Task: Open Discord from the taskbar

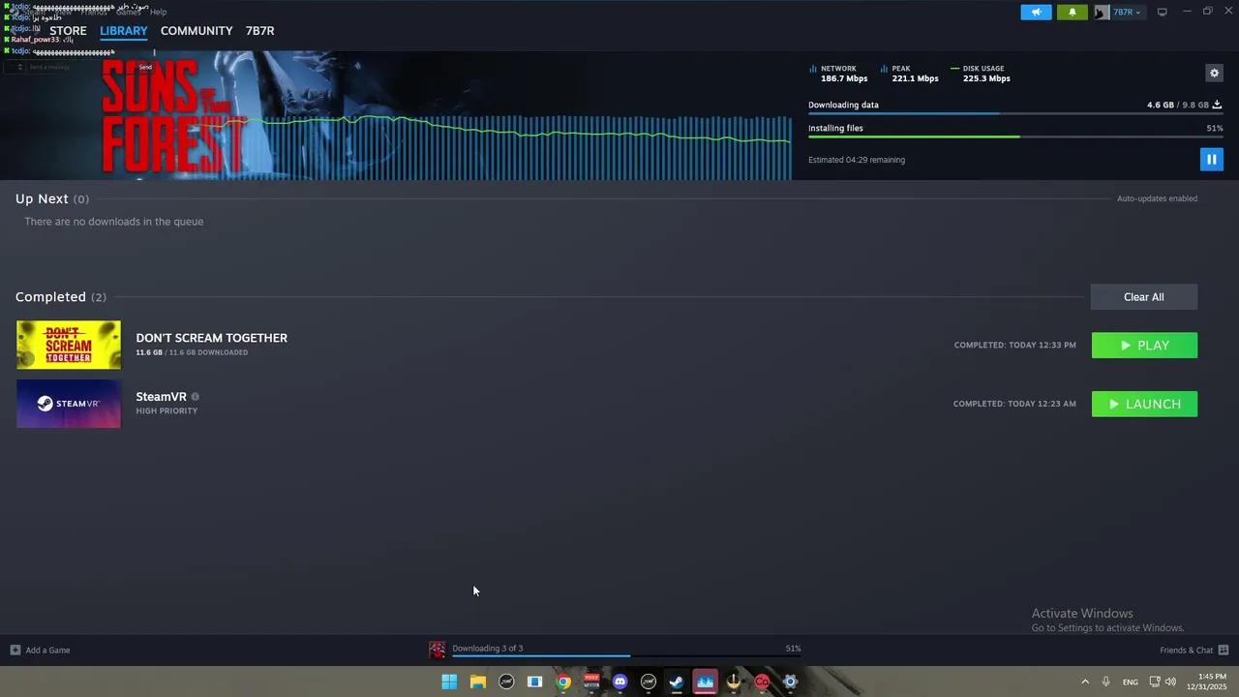Action: click(620, 682)
